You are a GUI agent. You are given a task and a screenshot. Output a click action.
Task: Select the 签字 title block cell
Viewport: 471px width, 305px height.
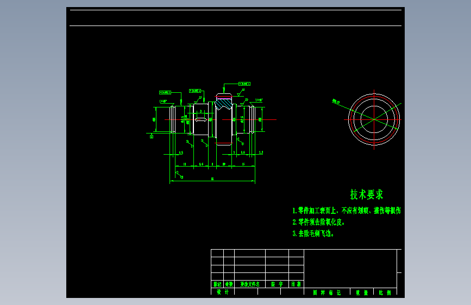pyautogui.click(x=277, y=284)
